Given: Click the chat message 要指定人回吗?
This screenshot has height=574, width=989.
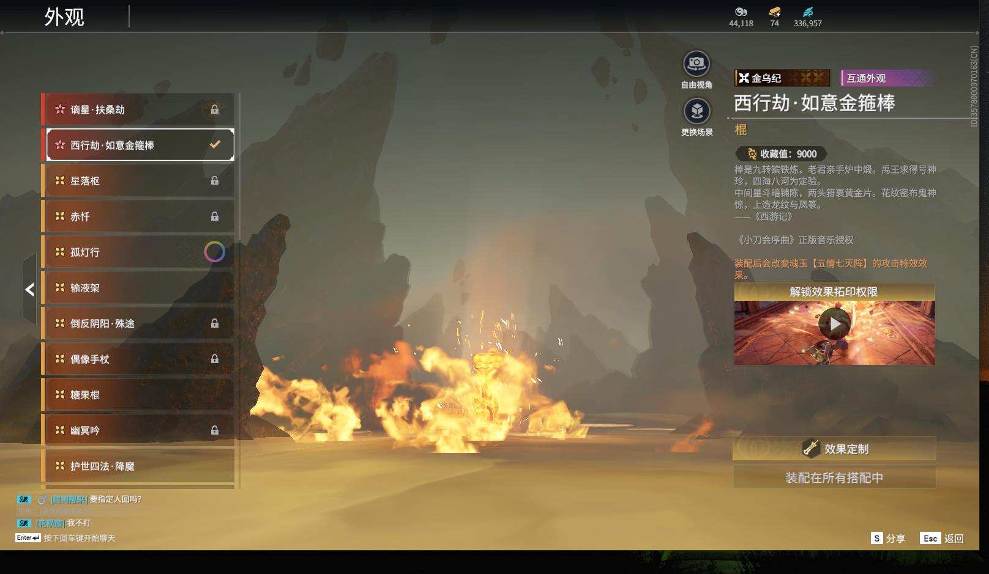Looking at the screenshot, I should [116, 499].
